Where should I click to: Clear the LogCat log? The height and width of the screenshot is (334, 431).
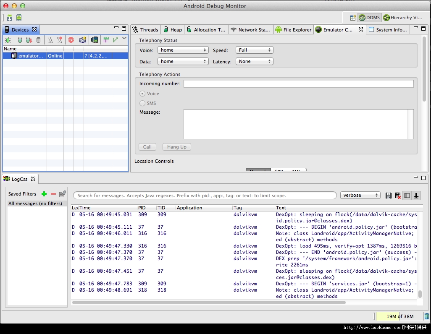coord(397,196)
